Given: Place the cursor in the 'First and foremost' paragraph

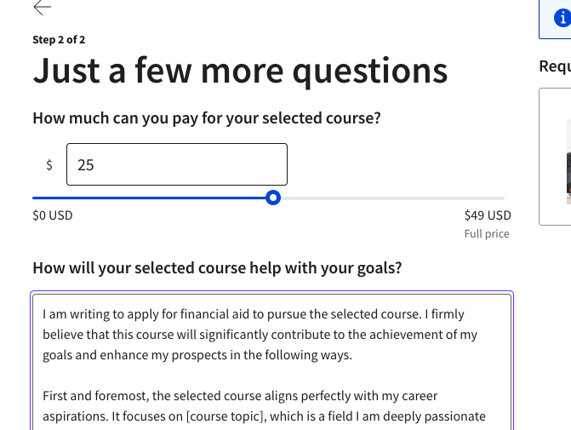Looking at the screenshot, I should [264, 406].
